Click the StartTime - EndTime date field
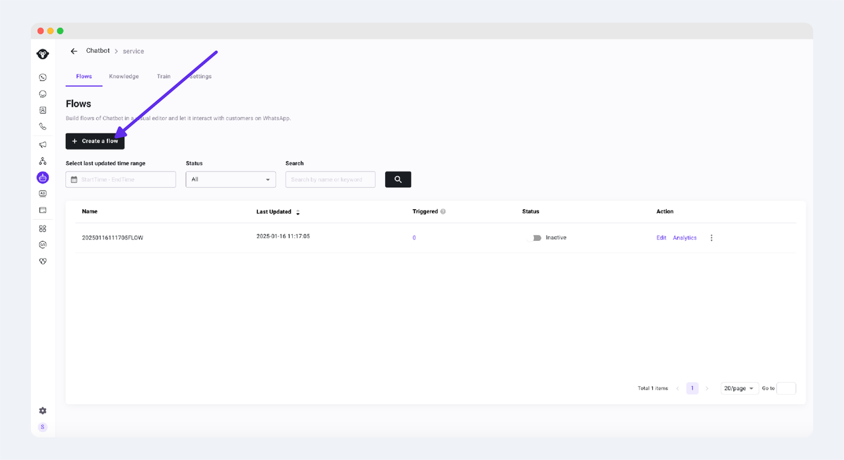 click(x=121, y=180)
